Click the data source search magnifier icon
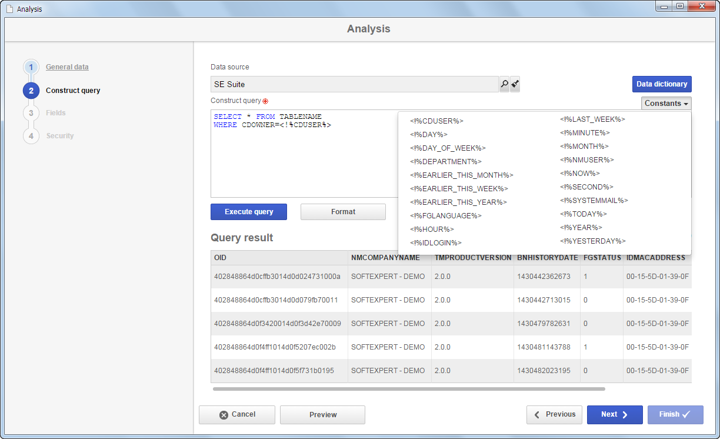Viewport: 720px width, 439px height. 504,84
